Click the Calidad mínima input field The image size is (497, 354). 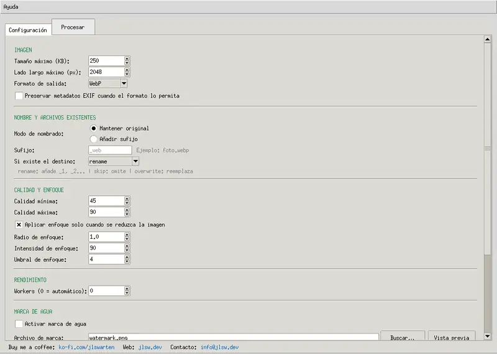tap(106, 201)
